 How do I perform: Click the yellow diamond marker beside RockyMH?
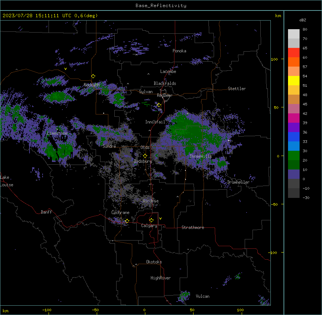93,76
